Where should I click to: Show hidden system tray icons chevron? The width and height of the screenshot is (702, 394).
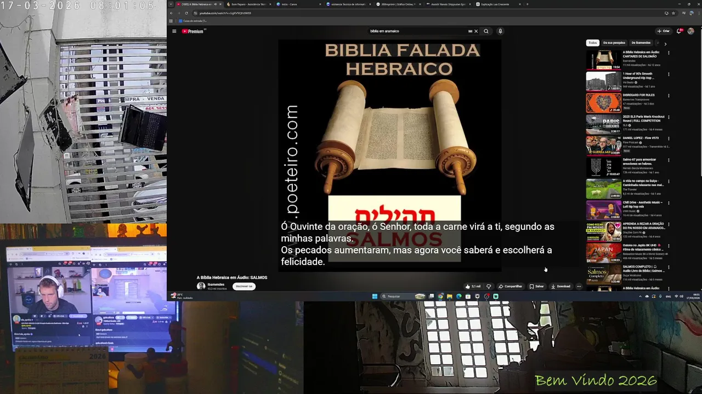tap(640, 296)
